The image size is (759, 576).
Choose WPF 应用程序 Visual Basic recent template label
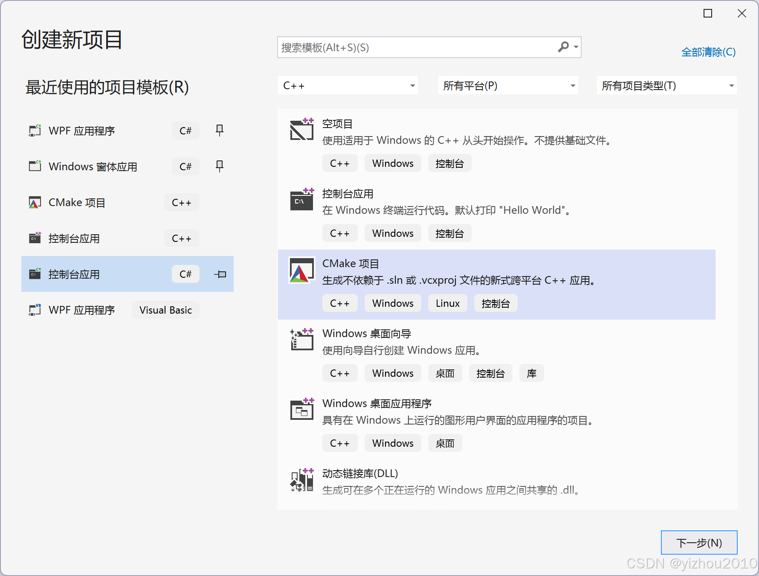tap(82, 310)
